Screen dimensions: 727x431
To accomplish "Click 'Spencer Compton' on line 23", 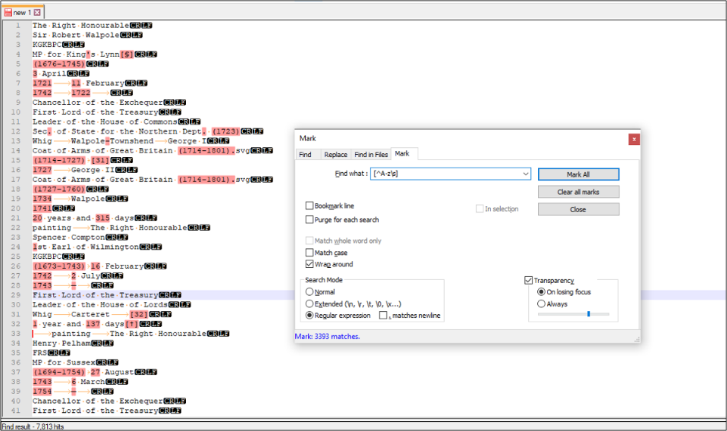I will tap(69, 237).
